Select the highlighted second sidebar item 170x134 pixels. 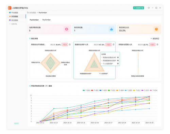pyautogui.click(x=14, y=16)
